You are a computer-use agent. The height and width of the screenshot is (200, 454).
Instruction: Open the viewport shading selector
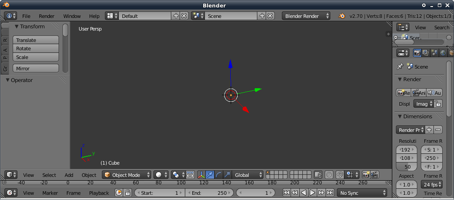(x=161, y=175)
